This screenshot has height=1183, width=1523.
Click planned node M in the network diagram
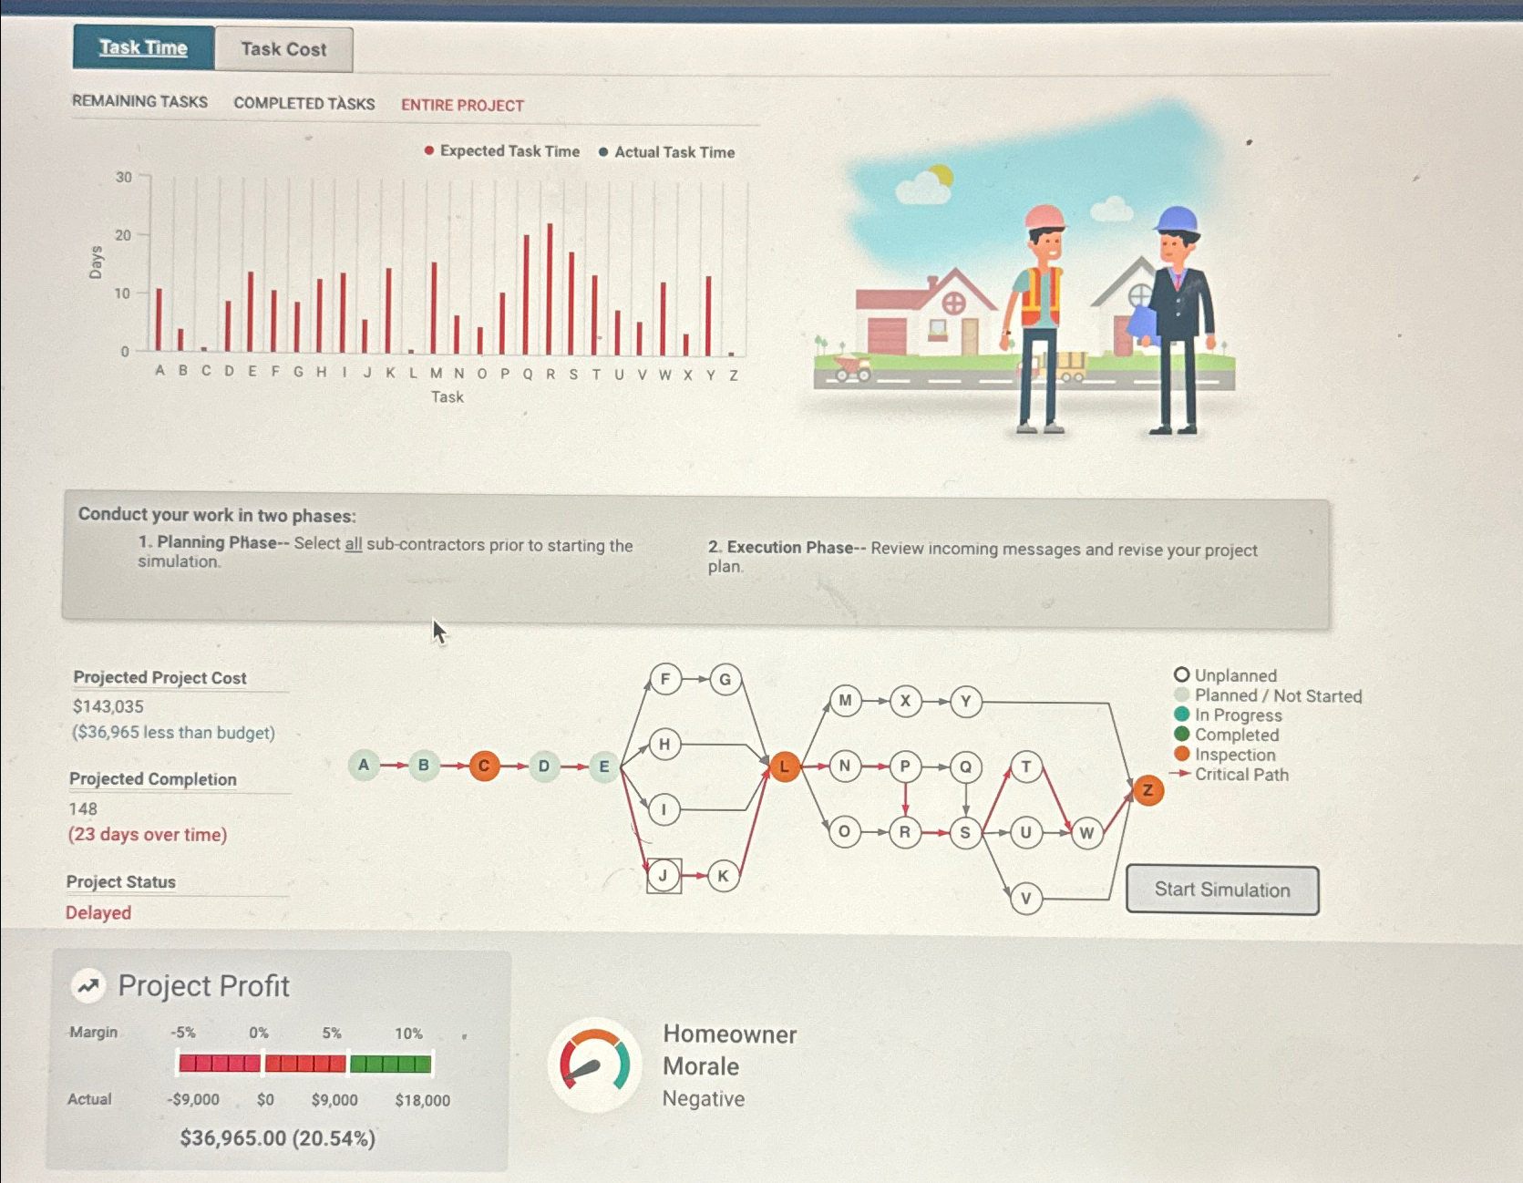(846, 701)
